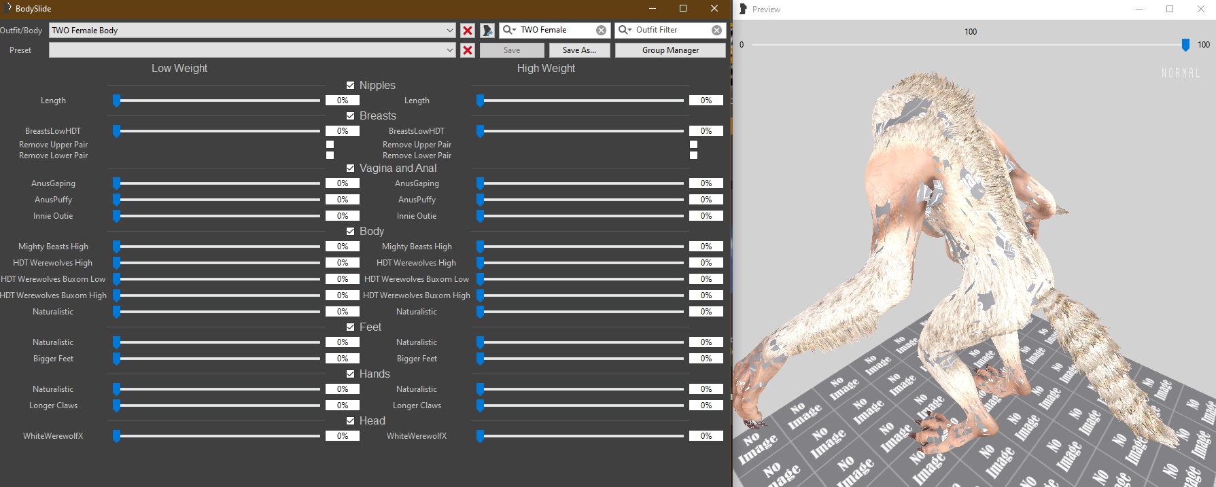Image resolution: width=1216 pixels, height=487 pixels.
Task: Click the Low Weight column heading
Action: pos(179,68)
